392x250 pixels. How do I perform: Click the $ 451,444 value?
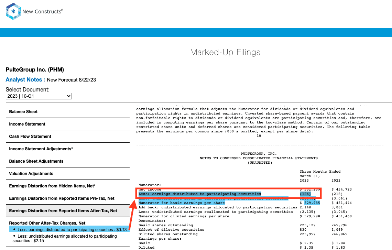click(342, 203)
